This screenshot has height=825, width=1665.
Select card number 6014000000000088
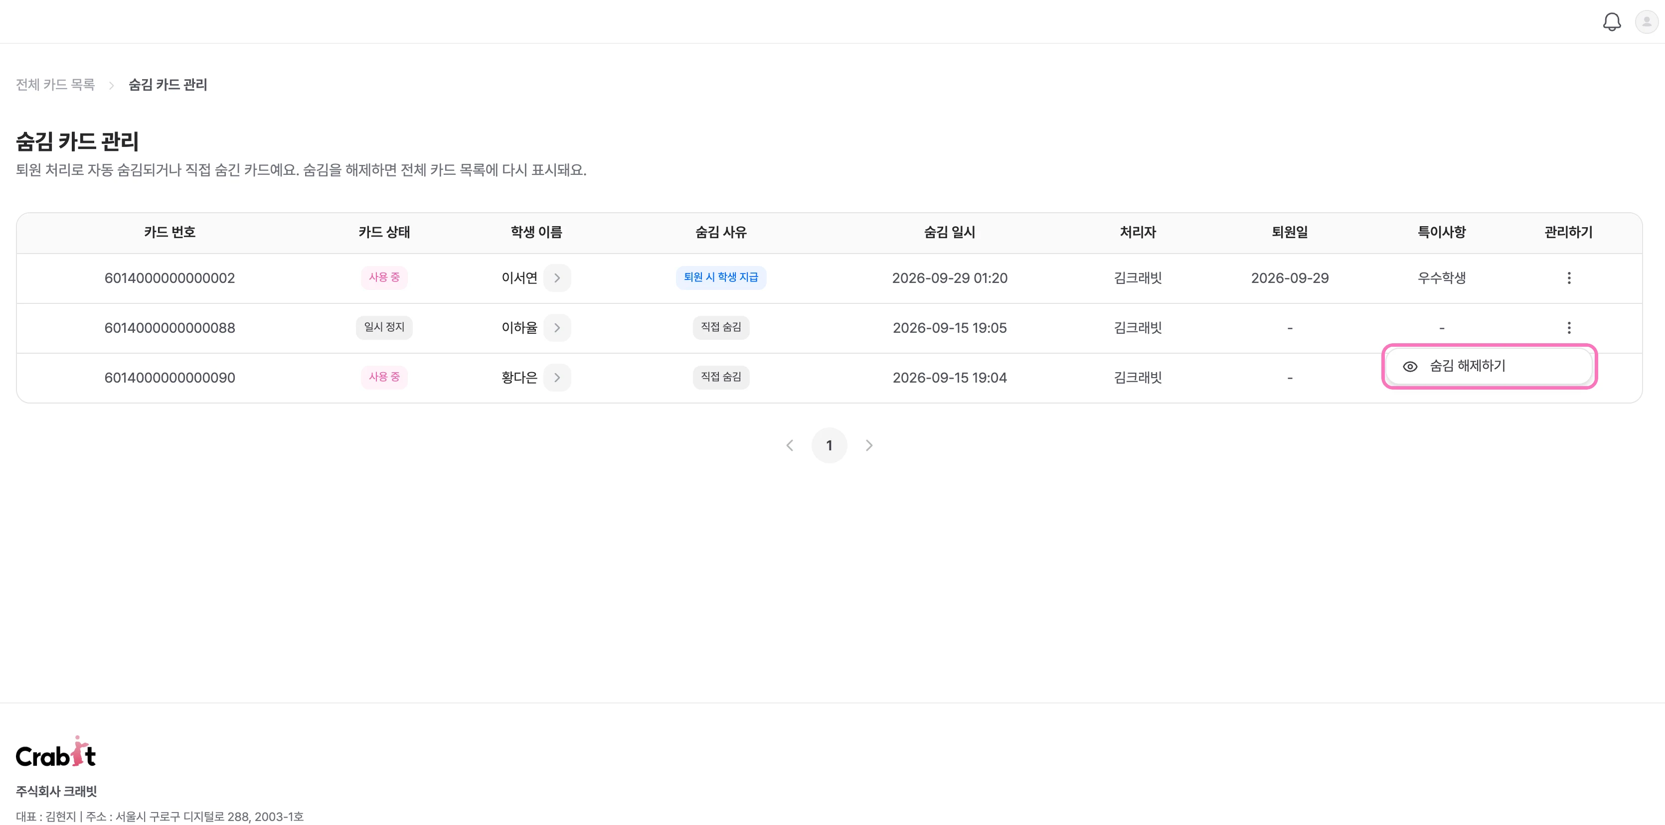coord(169,327)
